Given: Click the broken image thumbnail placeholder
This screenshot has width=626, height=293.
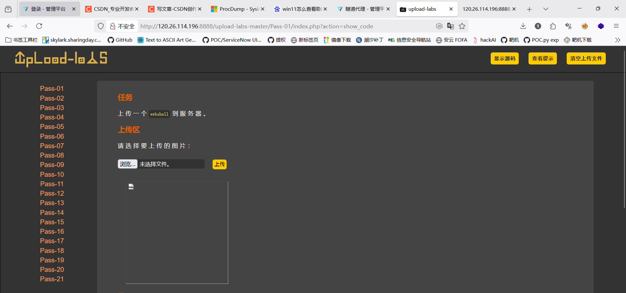Looking at the screenshot, I should point(177,232).
